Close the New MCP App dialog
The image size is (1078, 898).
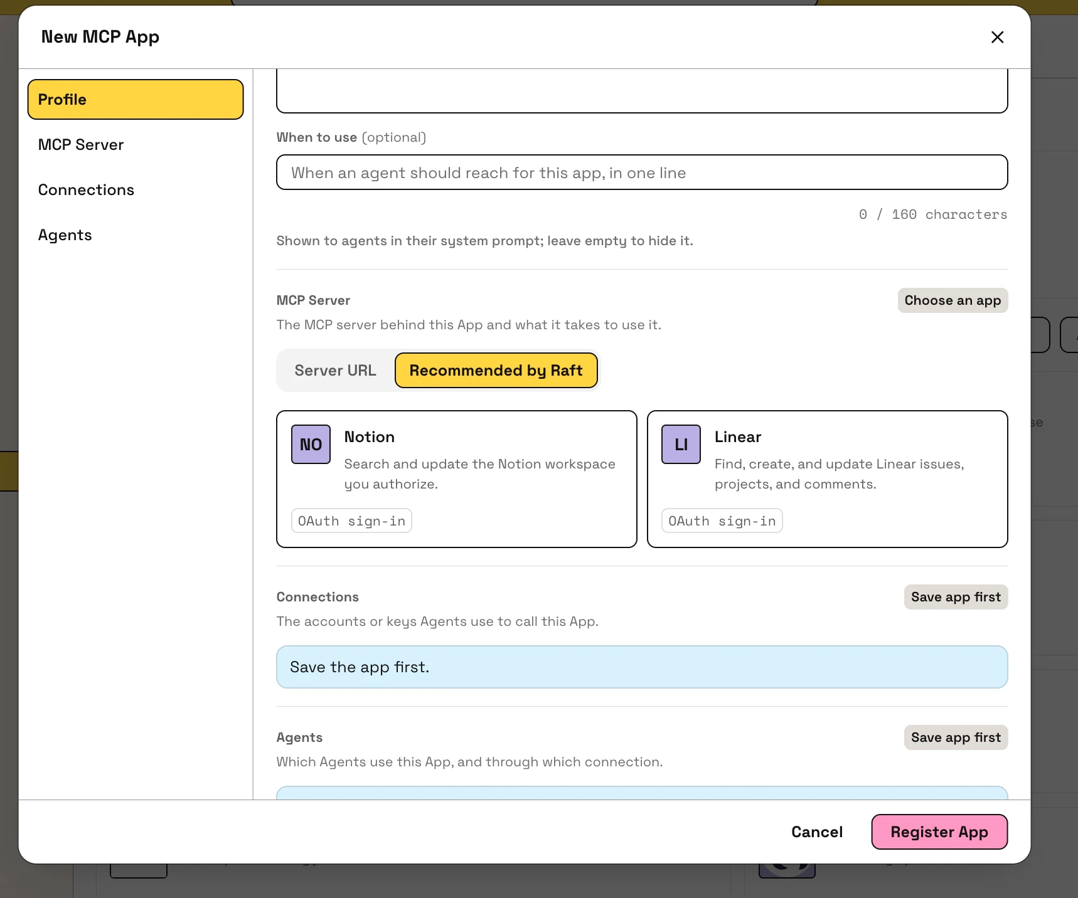click(x=997, y=37)
